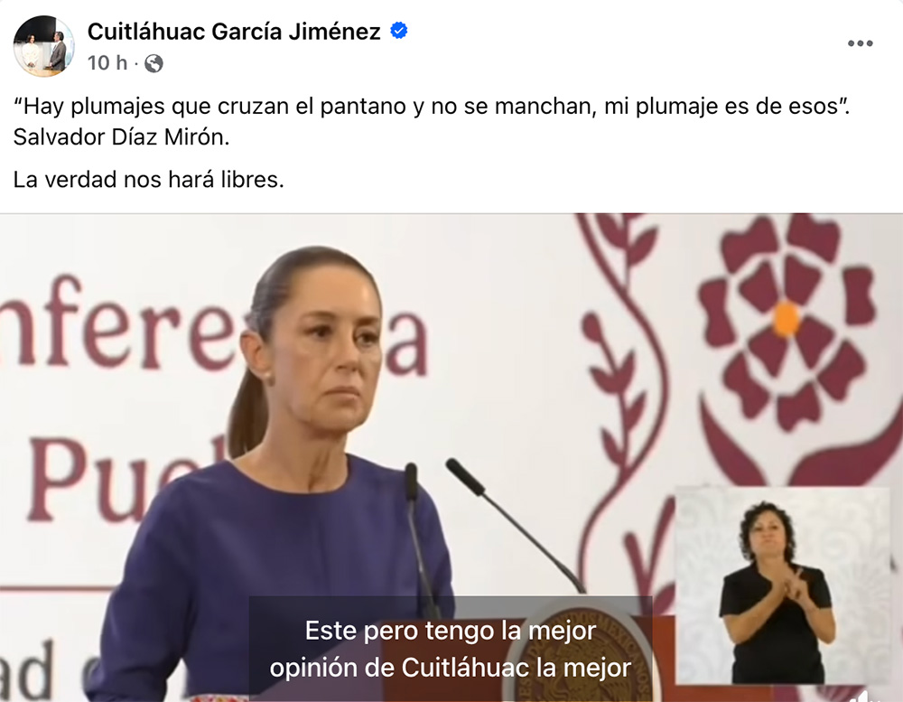This screenshot has height=702, width=903.
Task: Click the globe public audience icon
Action: 154,63
